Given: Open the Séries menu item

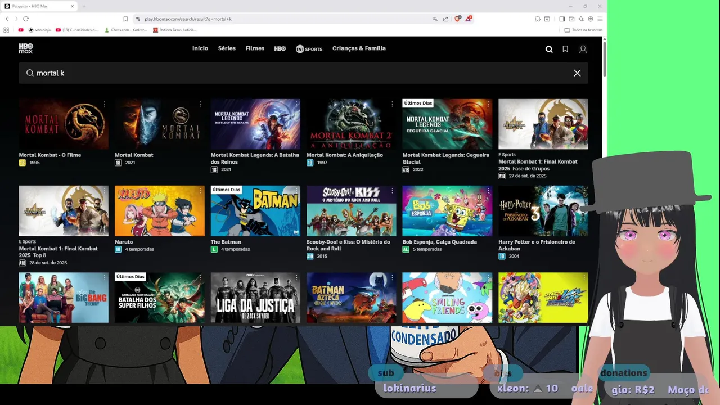Looking at the screenshot, I should click(227, 48).
